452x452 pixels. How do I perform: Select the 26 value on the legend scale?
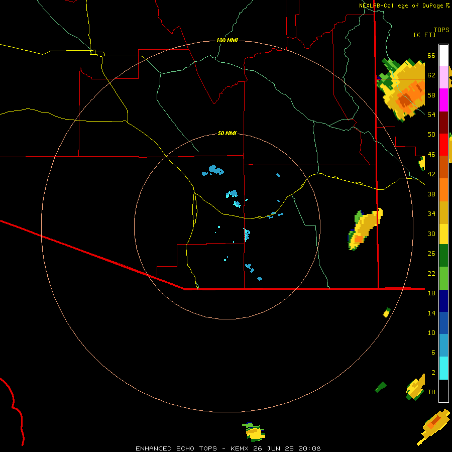click(x=431, y=254)
